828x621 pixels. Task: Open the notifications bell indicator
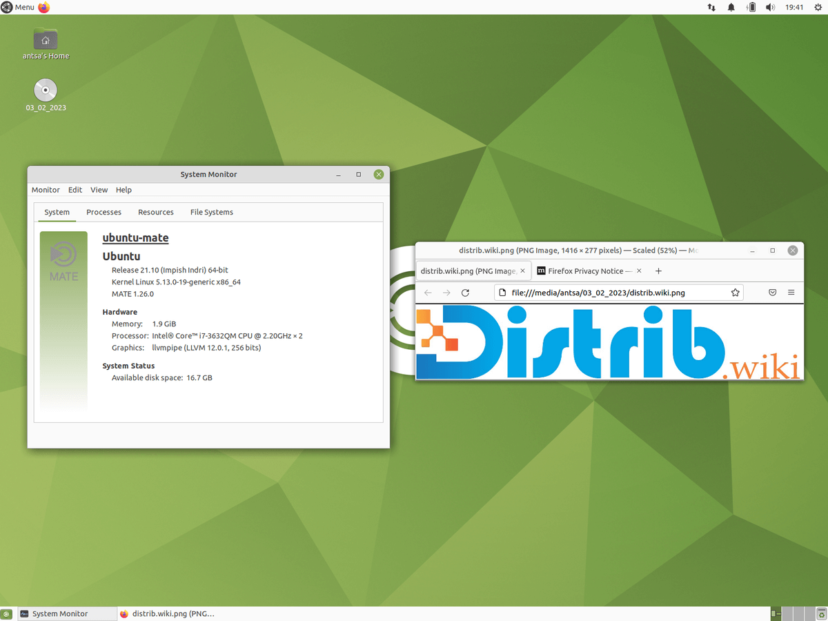click(731, 7)
